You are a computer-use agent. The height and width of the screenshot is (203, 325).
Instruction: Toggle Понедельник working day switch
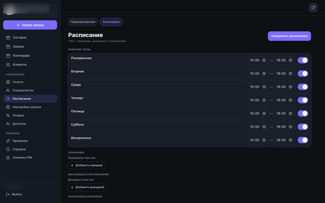(303, 60)
